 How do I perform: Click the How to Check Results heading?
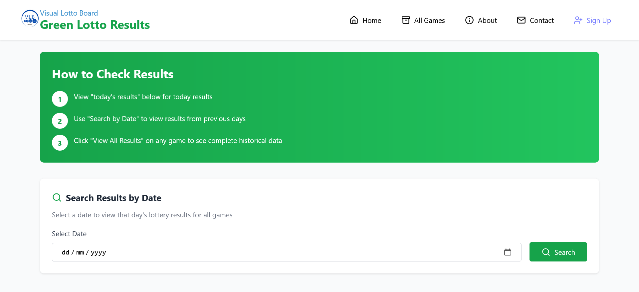click(x=112, y=74)
